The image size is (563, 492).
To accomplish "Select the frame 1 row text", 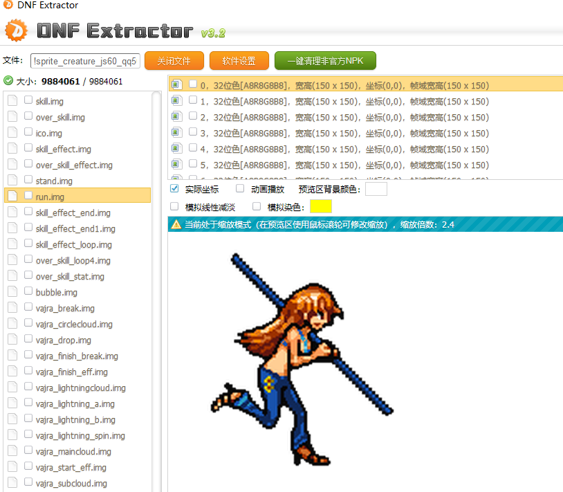I will pos(344,101).
